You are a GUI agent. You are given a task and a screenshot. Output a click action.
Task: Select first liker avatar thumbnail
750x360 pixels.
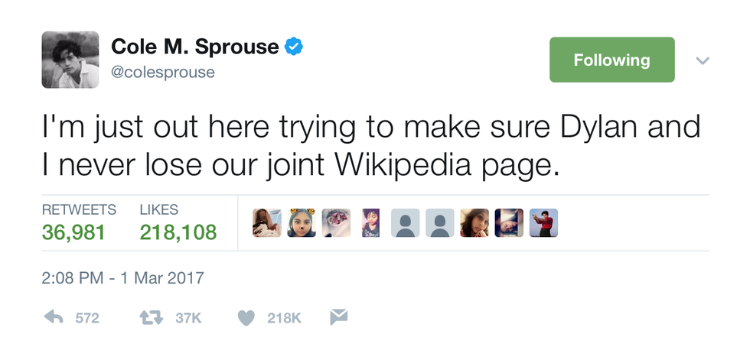(267, 223)
